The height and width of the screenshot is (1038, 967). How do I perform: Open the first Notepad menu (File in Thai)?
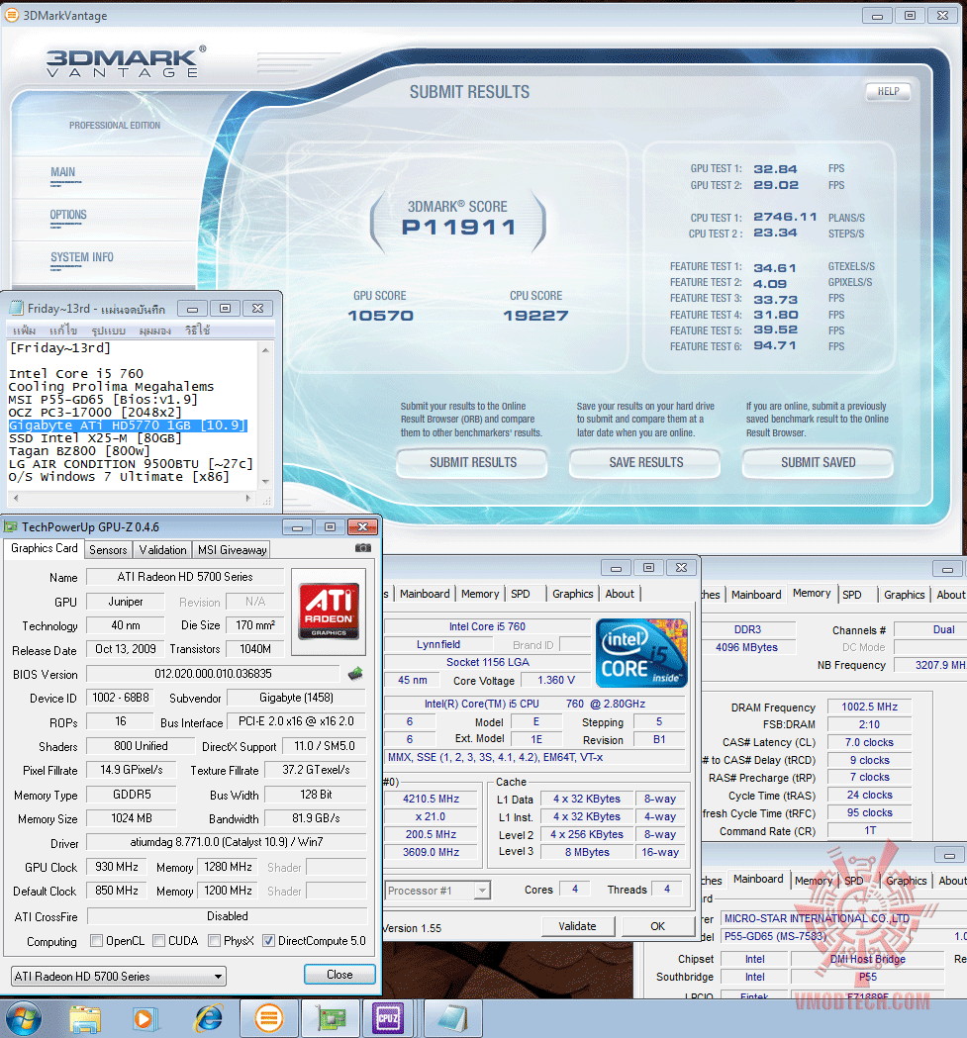point(25,330)
